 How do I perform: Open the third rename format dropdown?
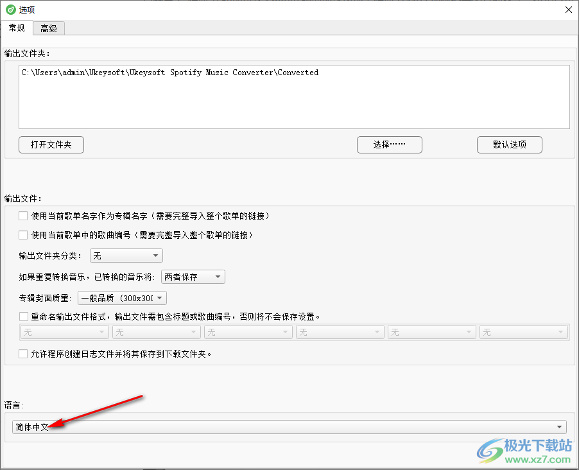click(x=248, y=332)
